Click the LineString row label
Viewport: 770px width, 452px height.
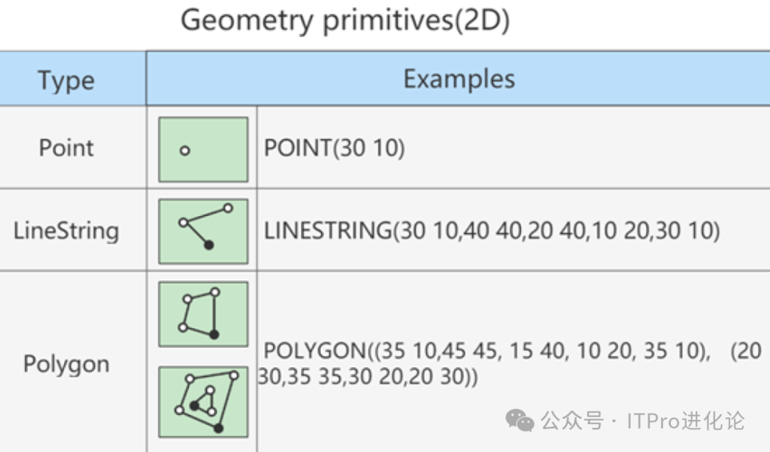66,231
